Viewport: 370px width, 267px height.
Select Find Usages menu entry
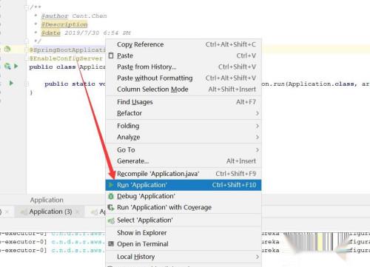pyautogui.click(x=184, y=102)
